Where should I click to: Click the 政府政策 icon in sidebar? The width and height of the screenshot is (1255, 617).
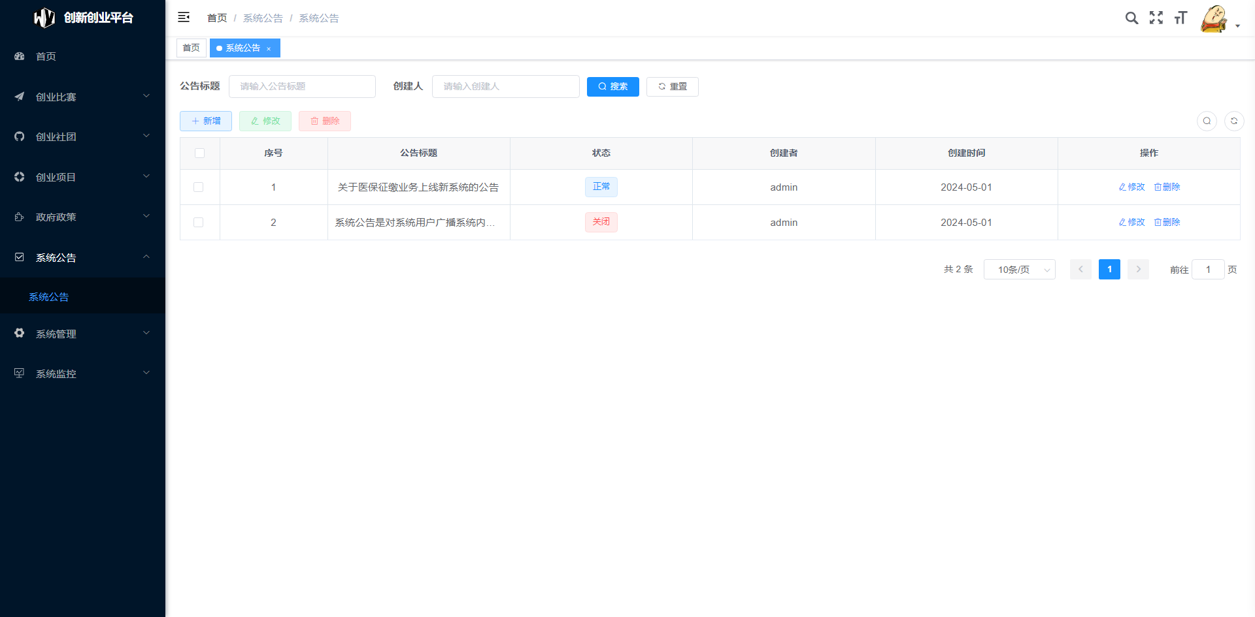coord(20,217)
